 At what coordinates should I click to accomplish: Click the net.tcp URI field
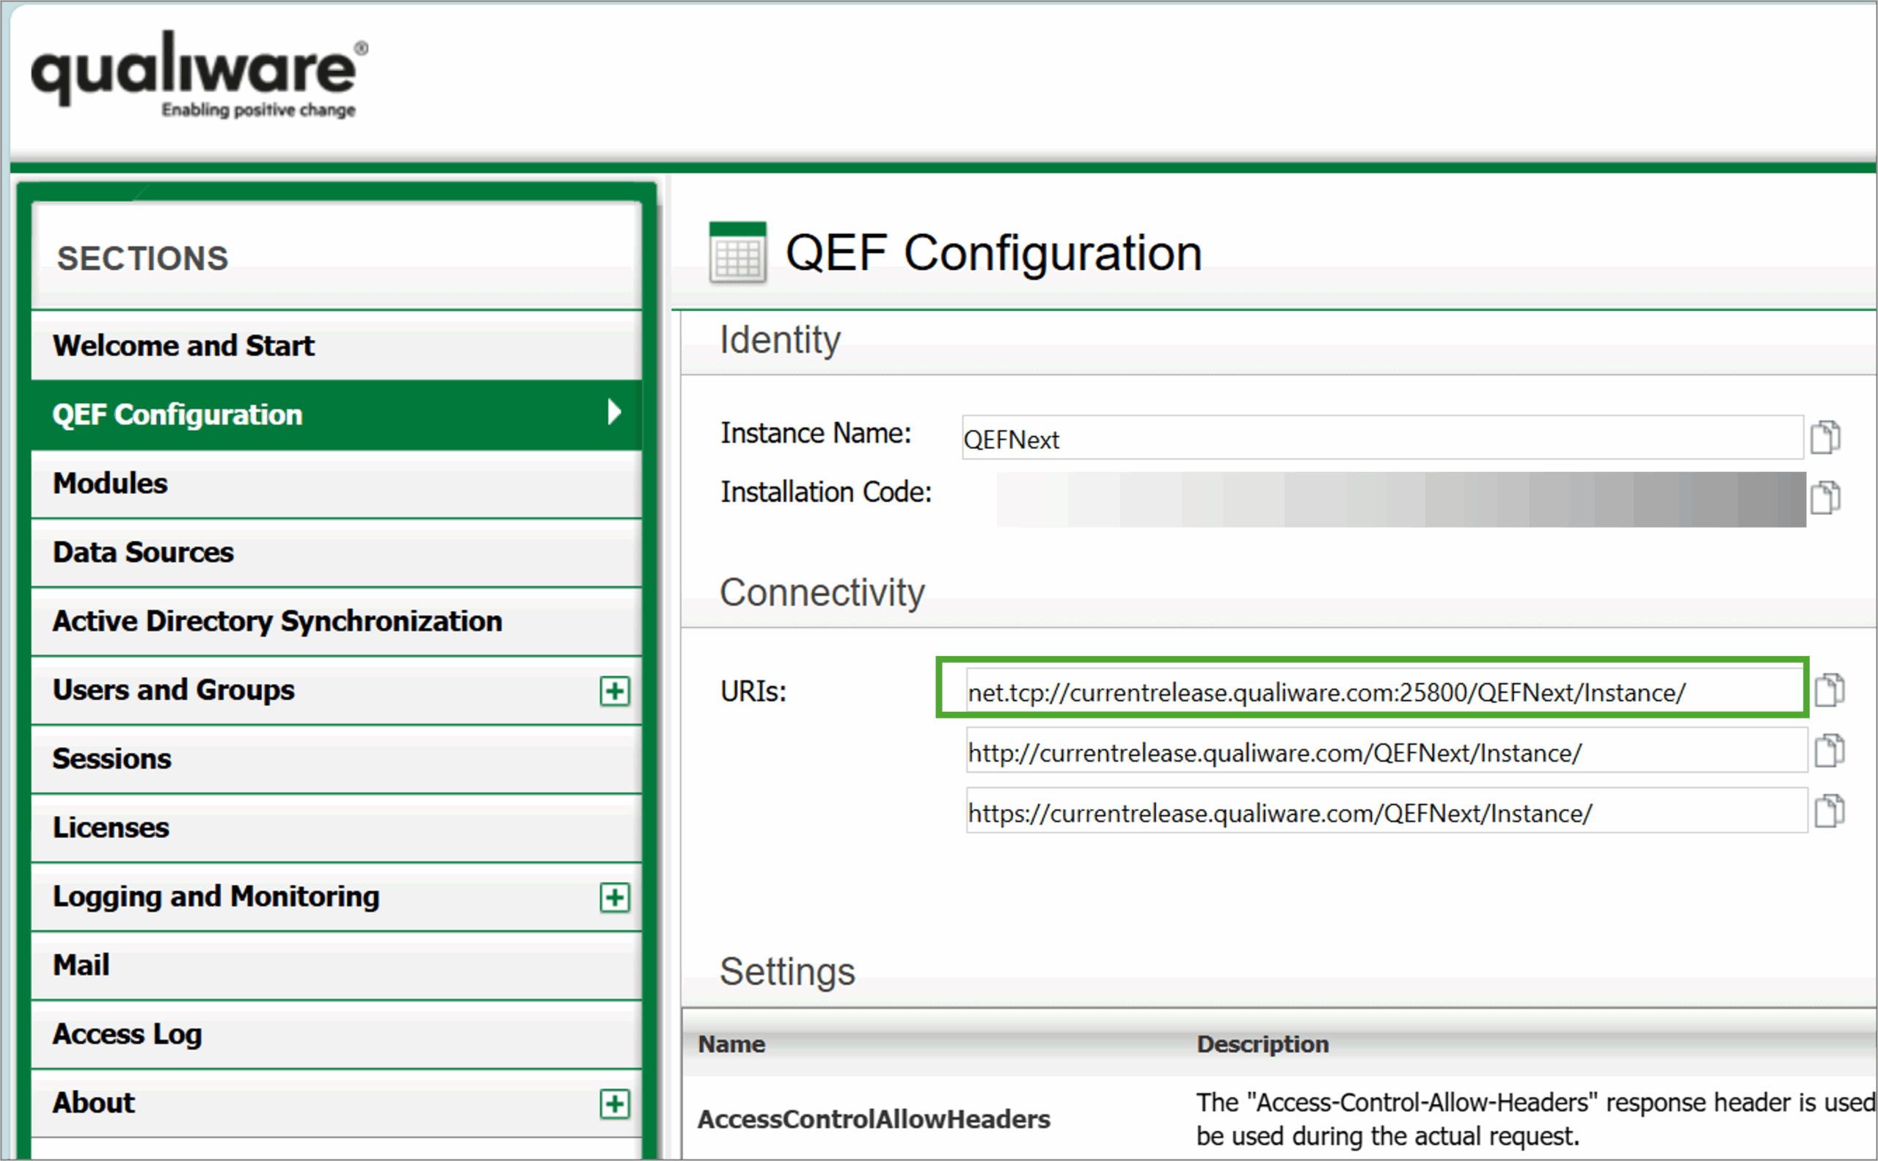[x=1386, y=691]
